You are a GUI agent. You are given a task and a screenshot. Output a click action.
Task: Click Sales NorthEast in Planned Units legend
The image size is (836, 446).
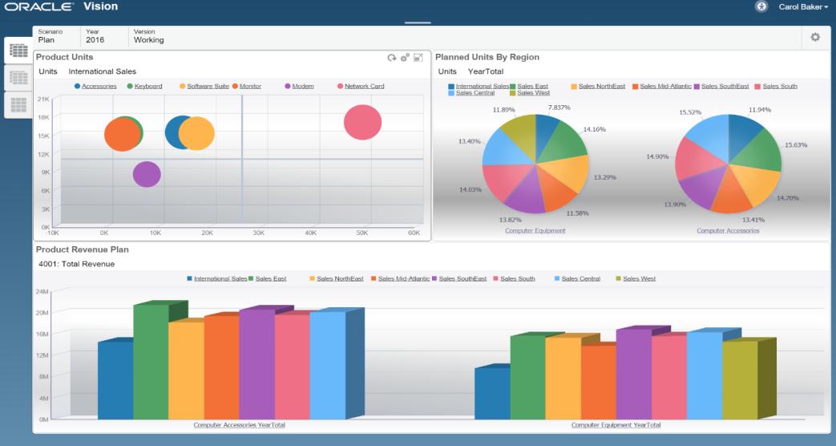coord(602,86)
